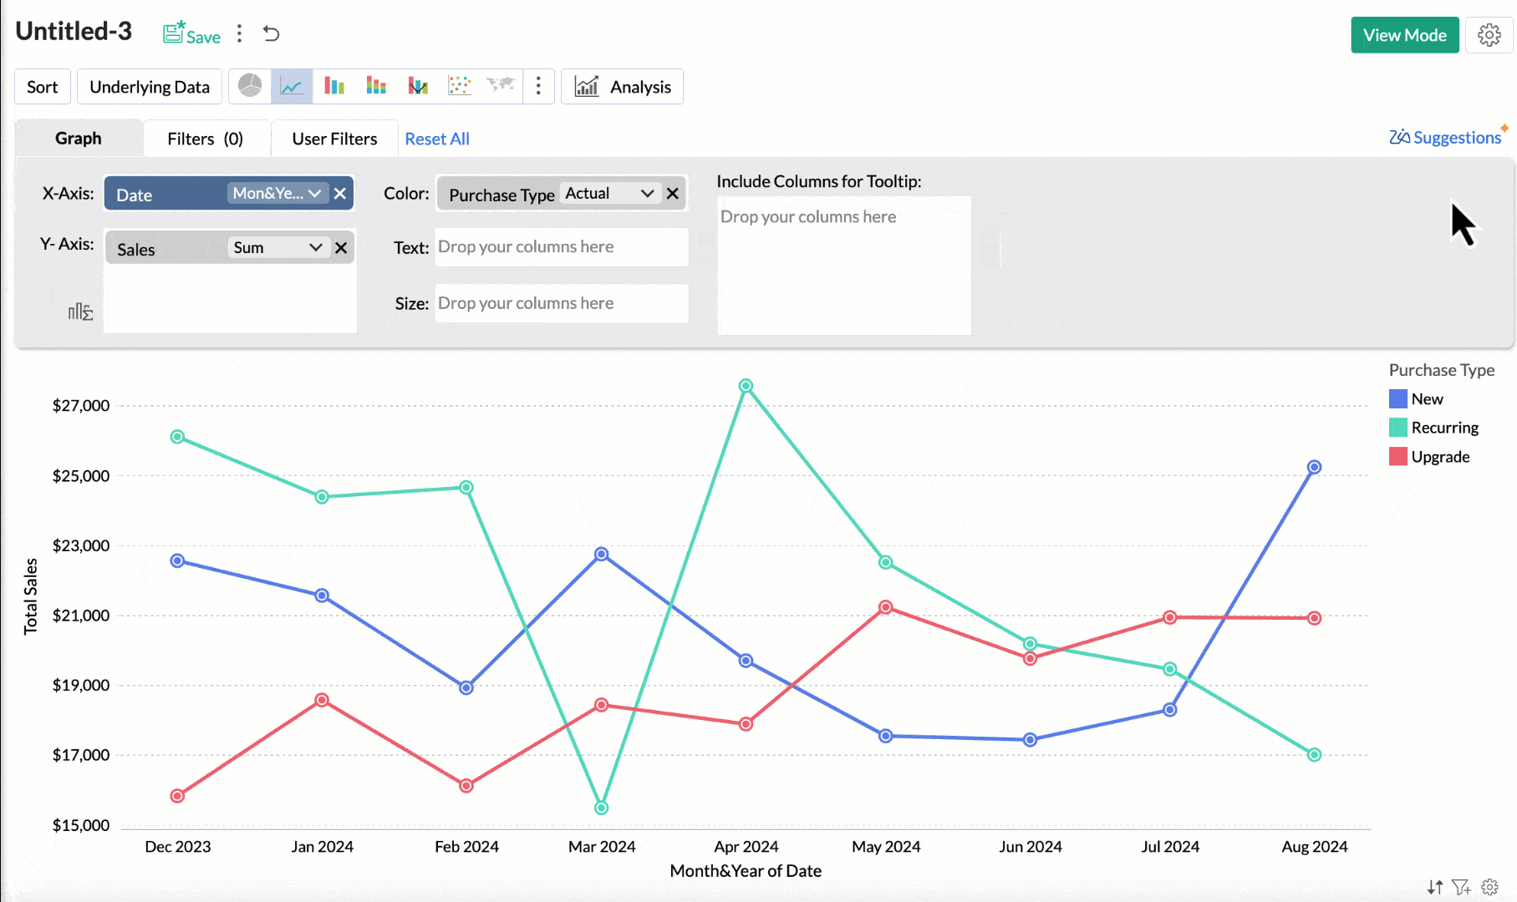Switch to the stacked bar chart icon
This screenshot has height=902, width=1517.
coord(376,86)
